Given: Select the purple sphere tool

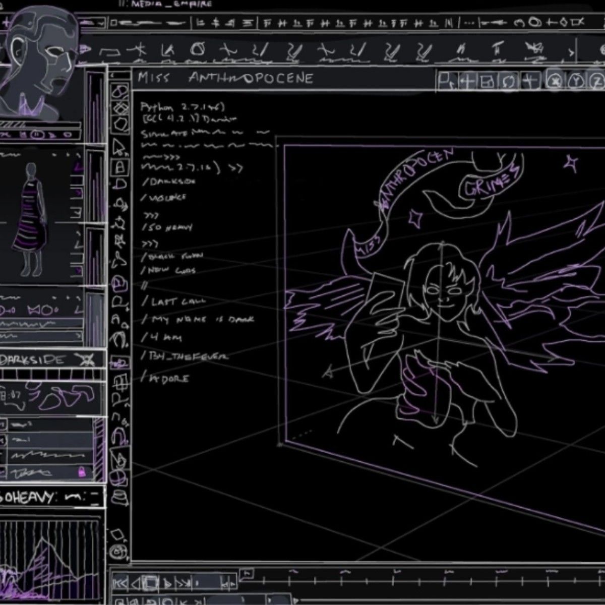Looking at the screenshot, I should [119, 477].
